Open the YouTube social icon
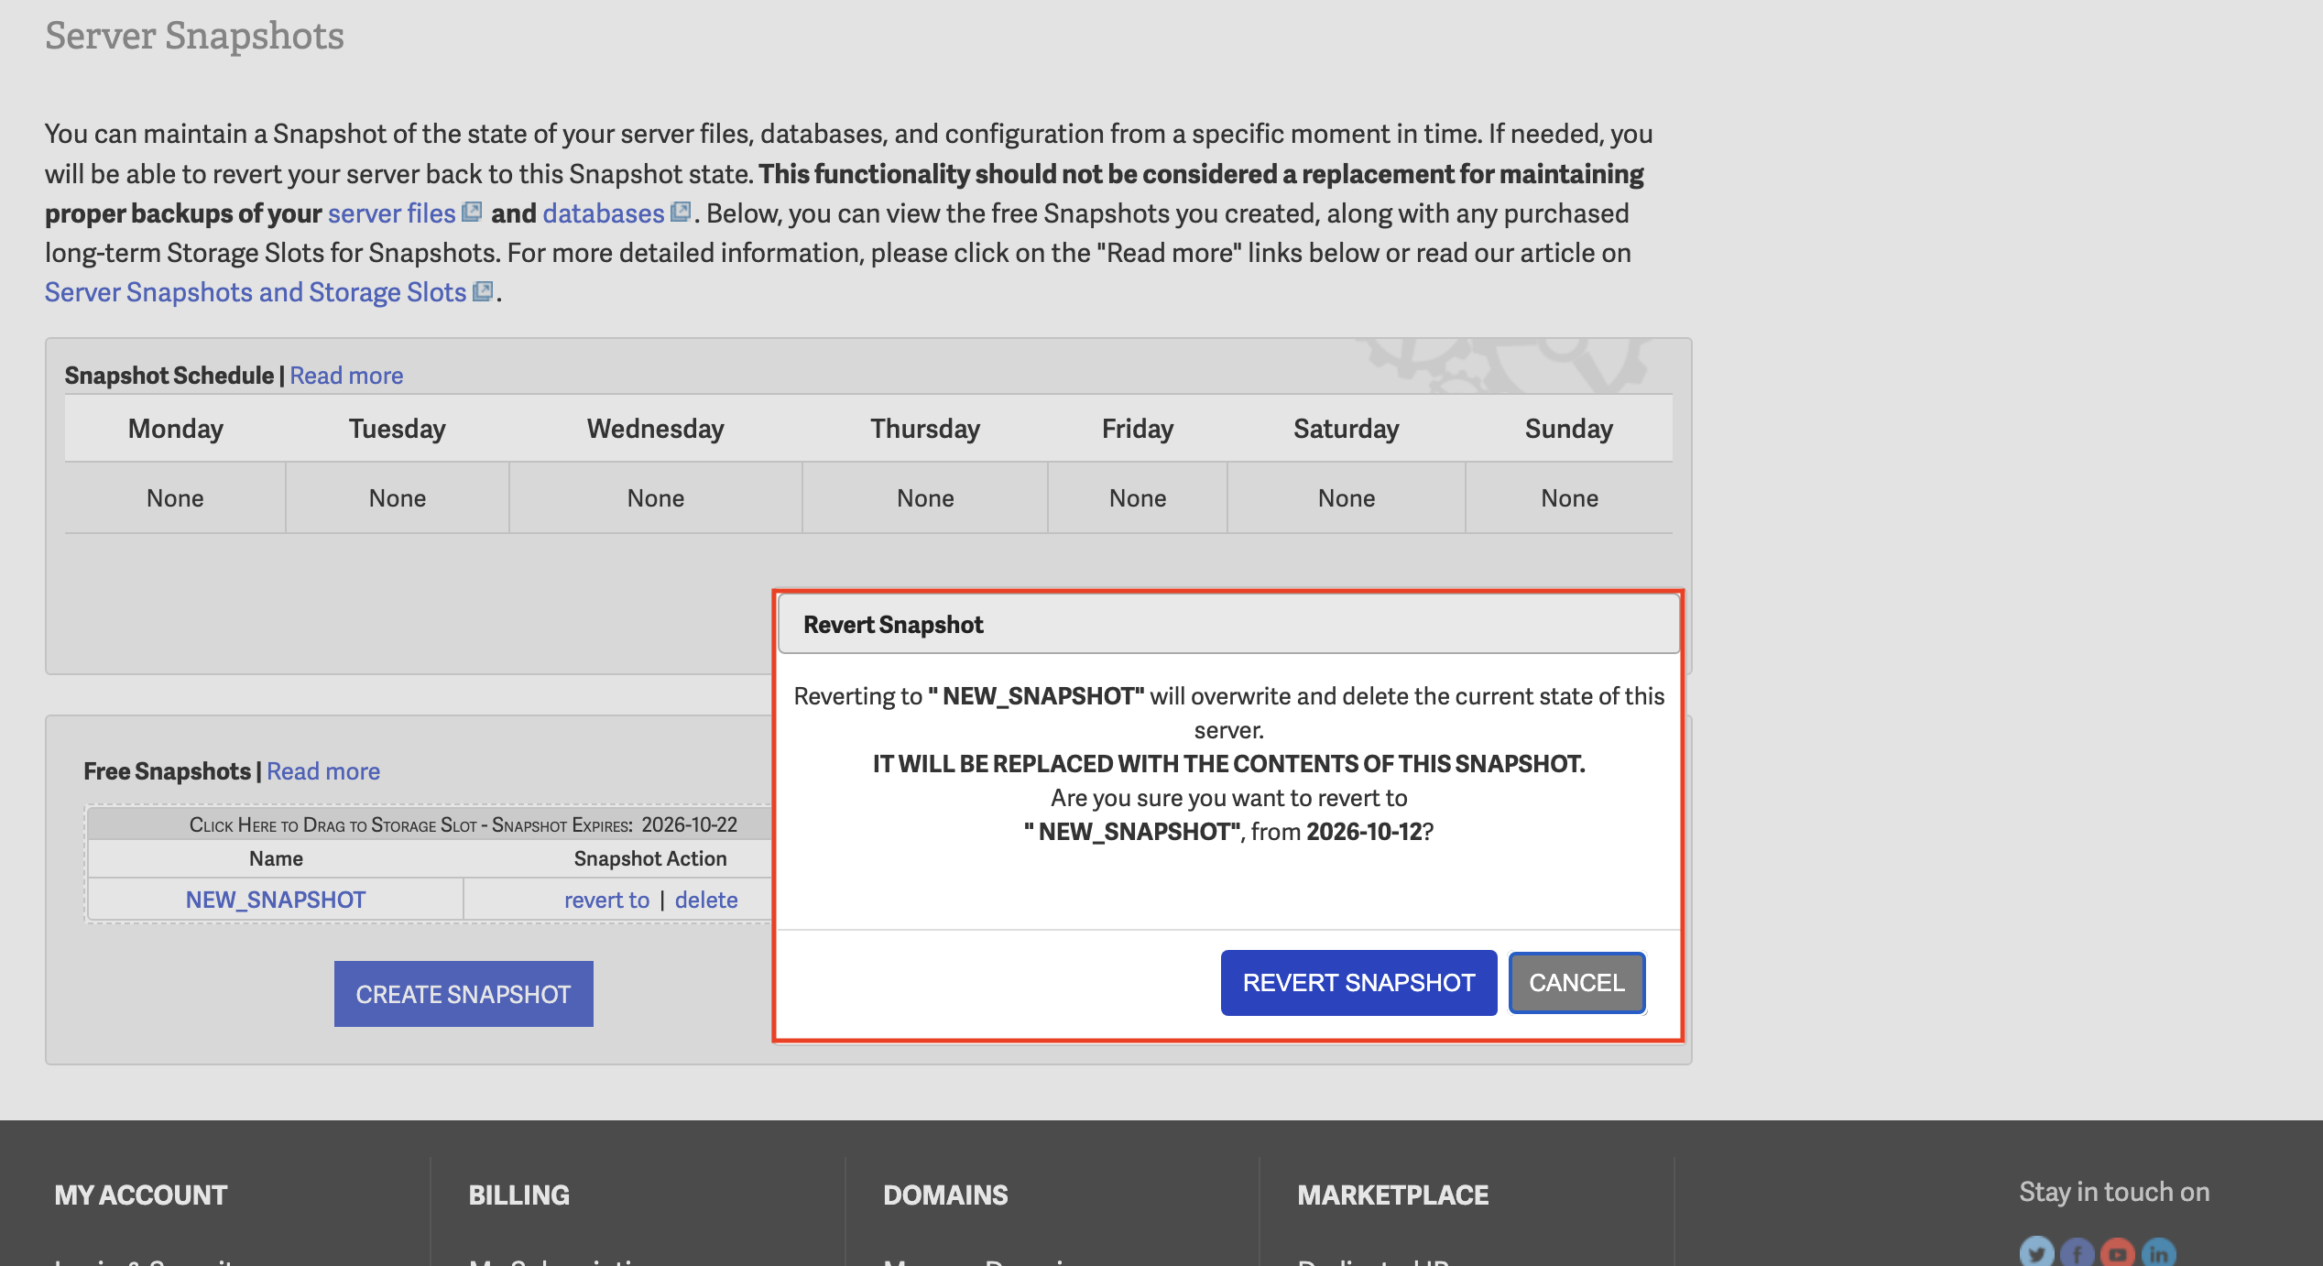The image size is (2323, 1266). click(x=2118, y=1252)
